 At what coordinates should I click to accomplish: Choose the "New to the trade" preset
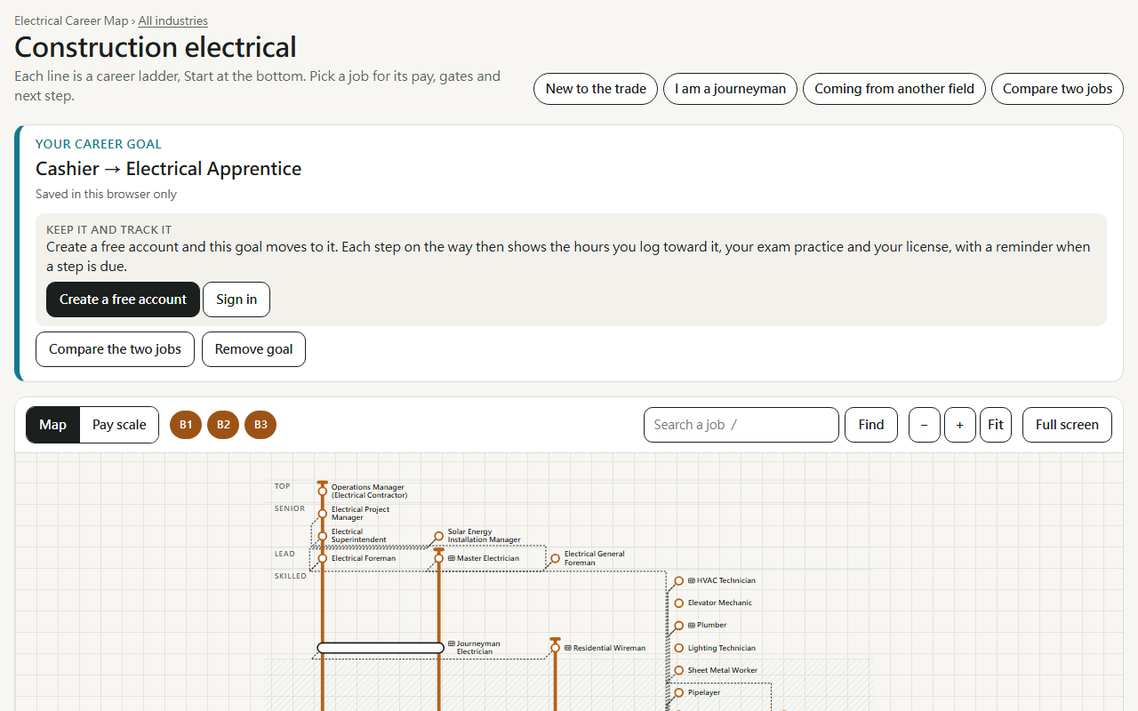click(596, 89)
